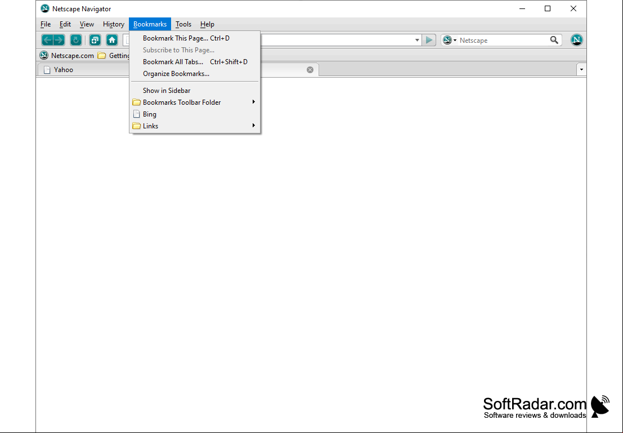
Task: Minimize the Netscape Navigator window
Action: (x=522, y=8)
